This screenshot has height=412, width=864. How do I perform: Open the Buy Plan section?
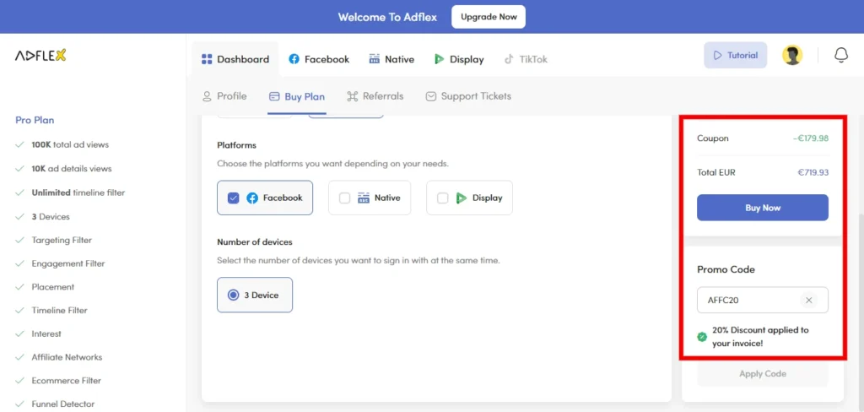coord(296,96)
